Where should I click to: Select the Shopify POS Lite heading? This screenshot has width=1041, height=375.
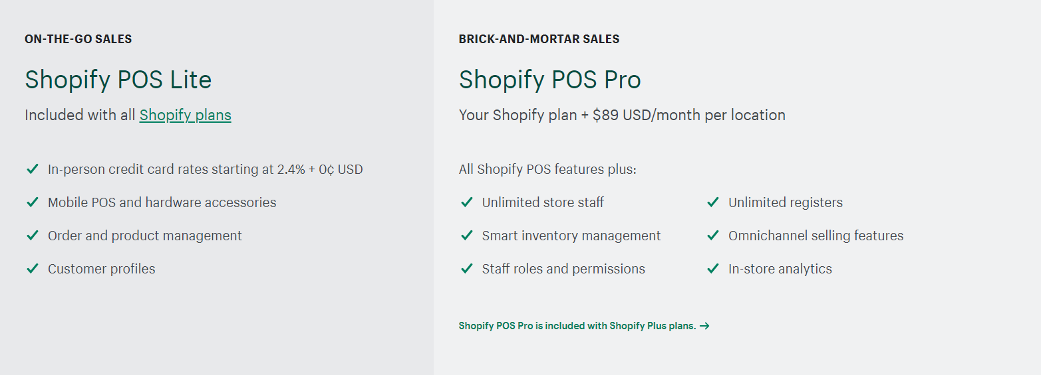click(x=118, y=80)
